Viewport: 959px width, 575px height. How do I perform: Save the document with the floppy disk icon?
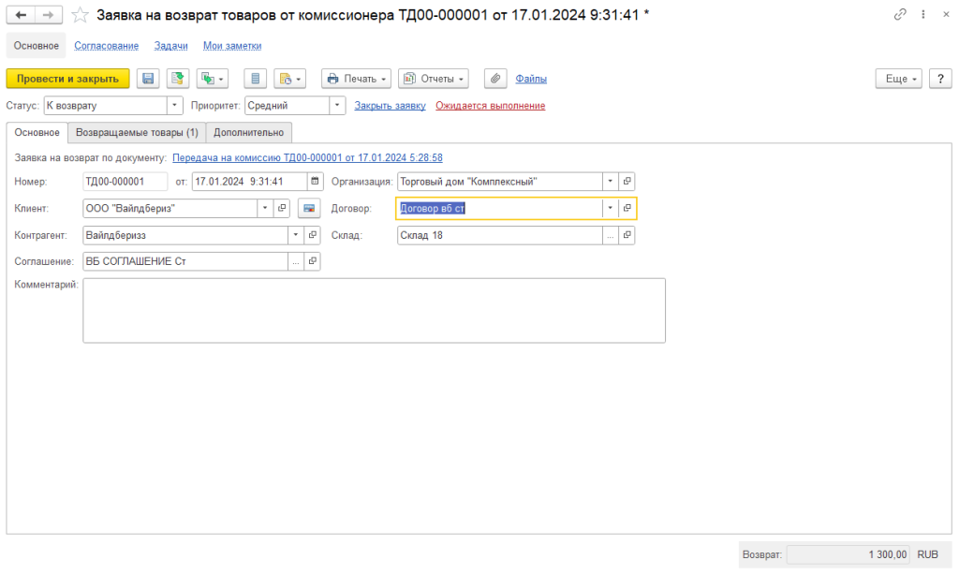click(x=148, y=79)
